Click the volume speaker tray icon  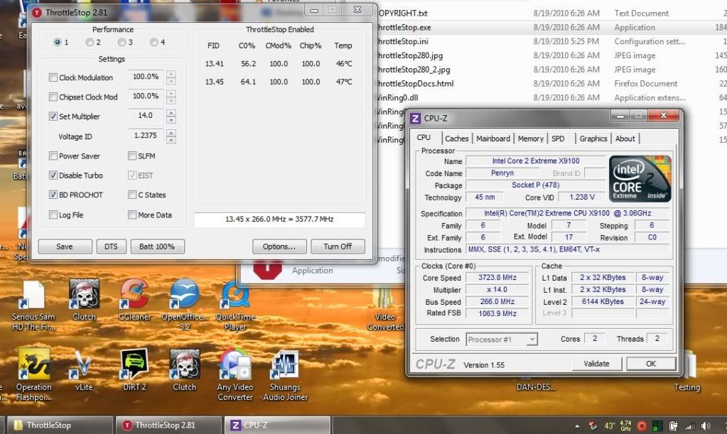[x=706, y=425]
